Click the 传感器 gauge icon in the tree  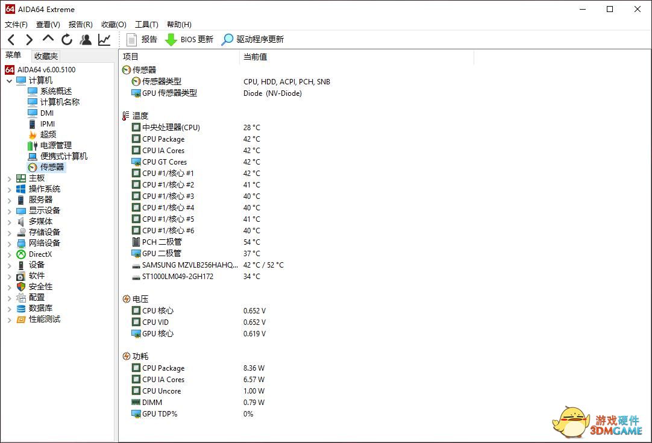[33, 167]
